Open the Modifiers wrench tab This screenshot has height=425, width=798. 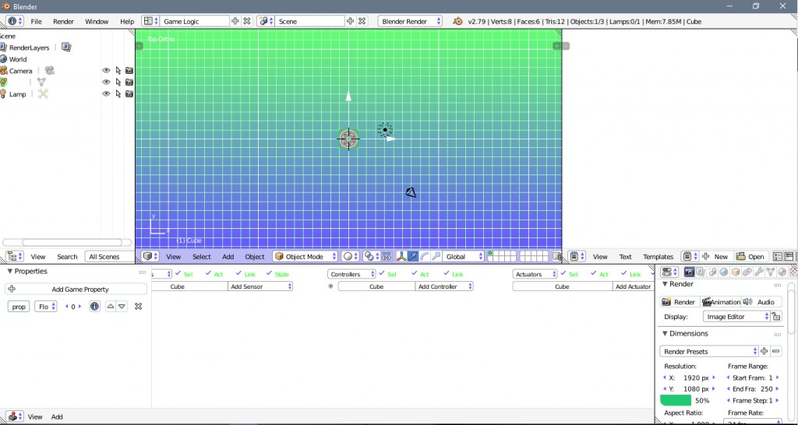tap(758, 272)
